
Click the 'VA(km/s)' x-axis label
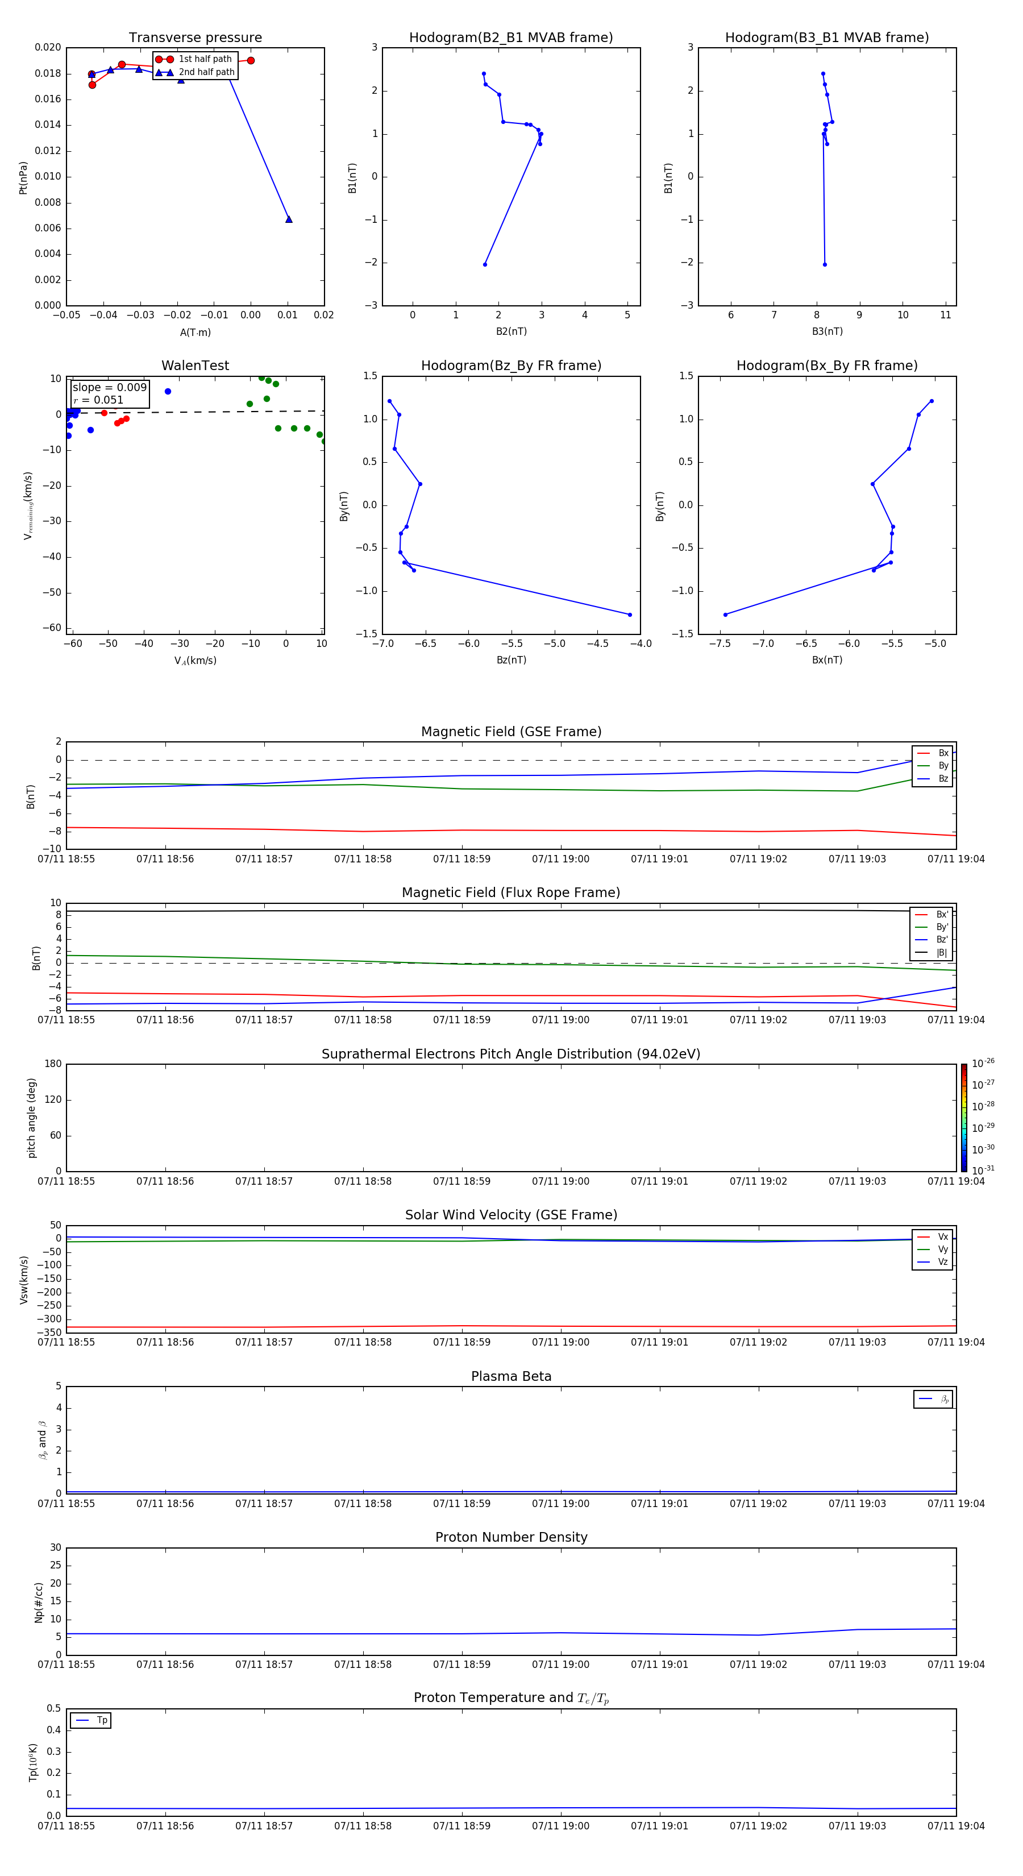(x=195, y=661)
